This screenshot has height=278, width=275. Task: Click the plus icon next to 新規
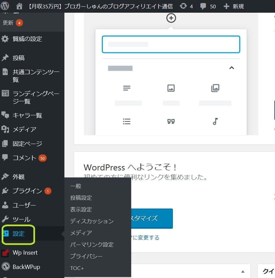click(x=226, y=6)
